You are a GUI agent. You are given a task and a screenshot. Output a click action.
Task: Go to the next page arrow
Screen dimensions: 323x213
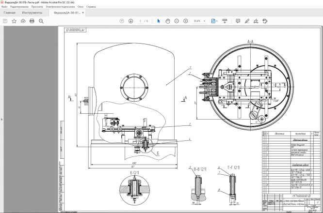(x=130, y=21)
